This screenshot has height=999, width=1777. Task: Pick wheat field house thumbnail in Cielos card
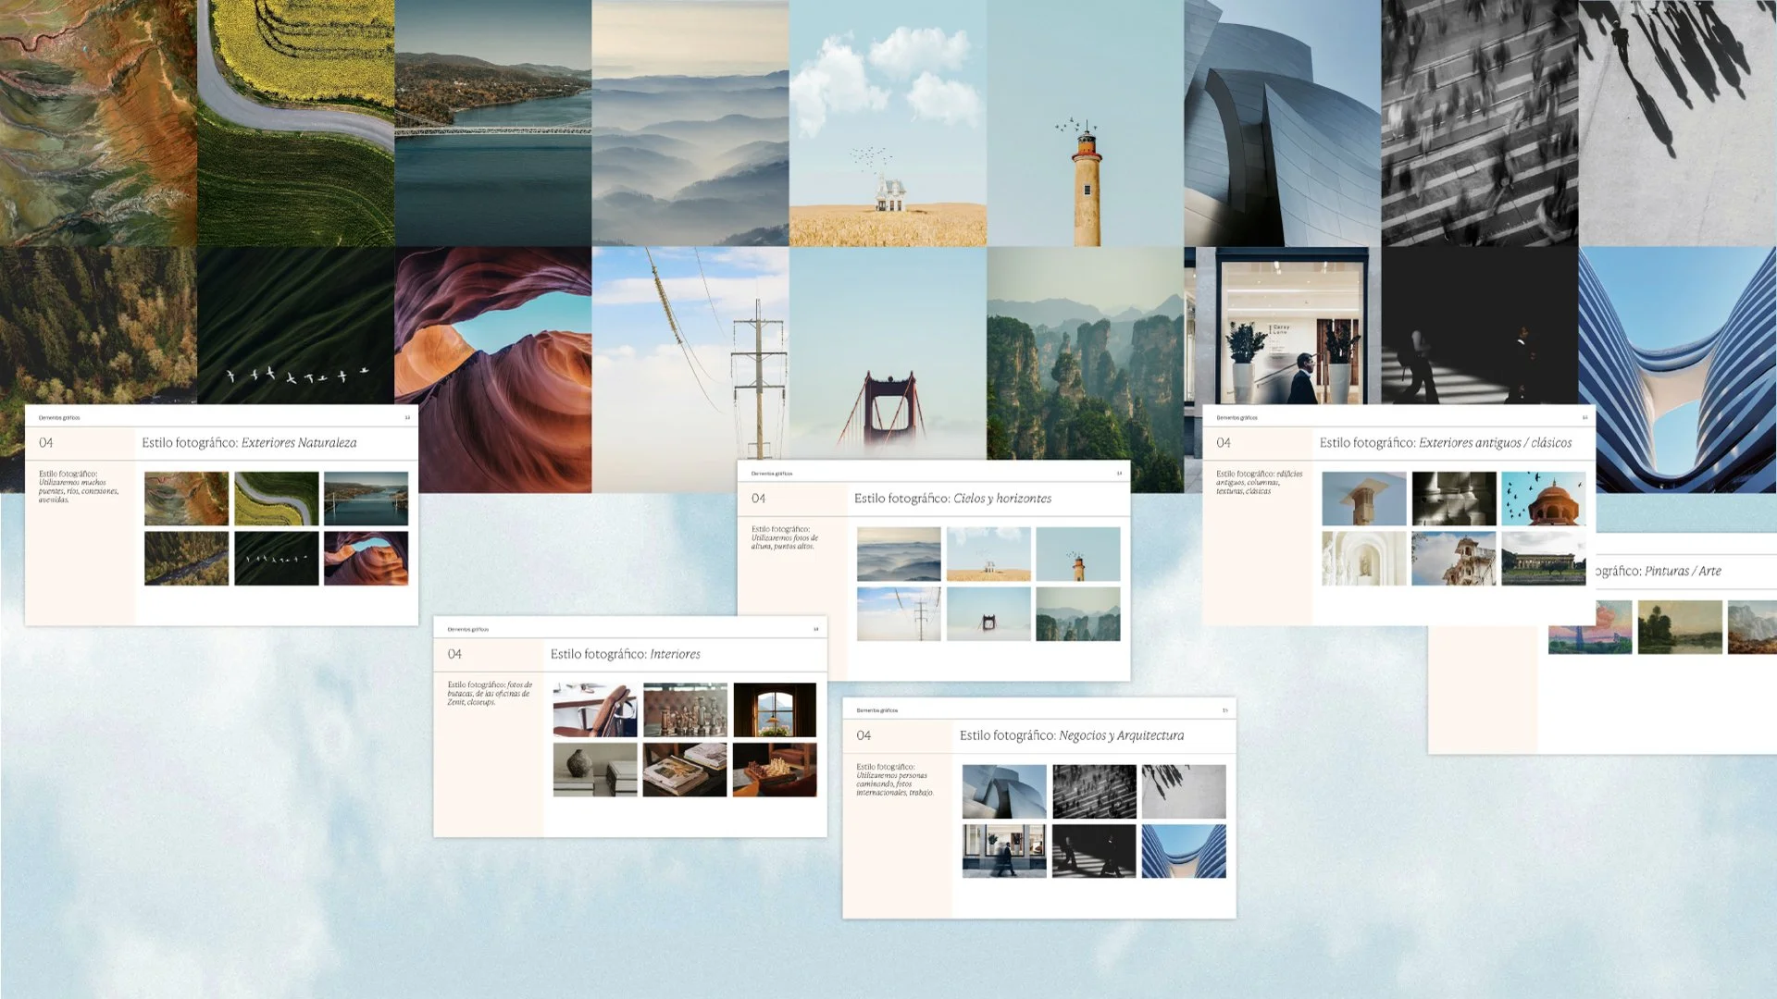coord(988,554)
